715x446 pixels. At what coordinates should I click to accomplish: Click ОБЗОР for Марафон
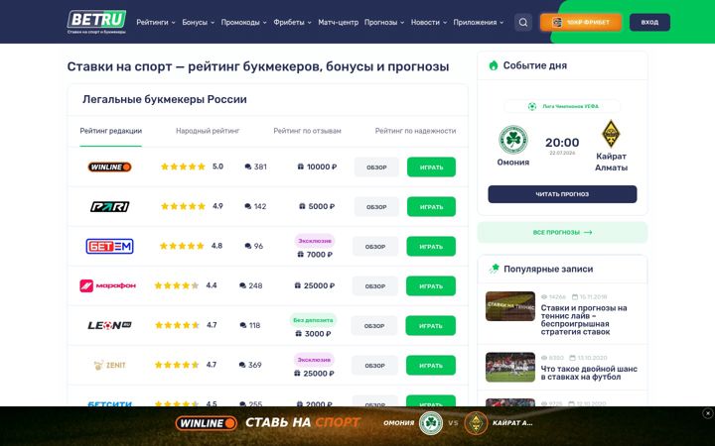click(x=375, y=285)
